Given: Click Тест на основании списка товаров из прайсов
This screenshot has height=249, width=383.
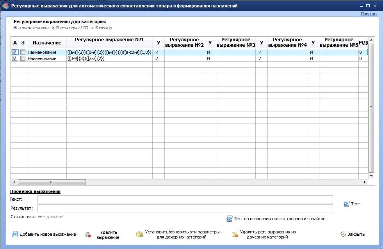Looking at the screenshot, I should [280, 219].
